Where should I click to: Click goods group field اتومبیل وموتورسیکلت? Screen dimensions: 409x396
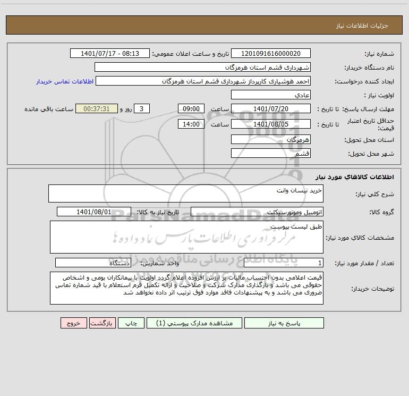pyautogui.click(x=257, y=212)
